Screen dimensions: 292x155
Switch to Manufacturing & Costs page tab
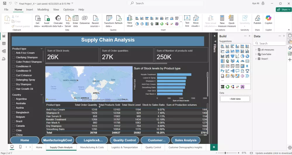(x=92, y=147)
